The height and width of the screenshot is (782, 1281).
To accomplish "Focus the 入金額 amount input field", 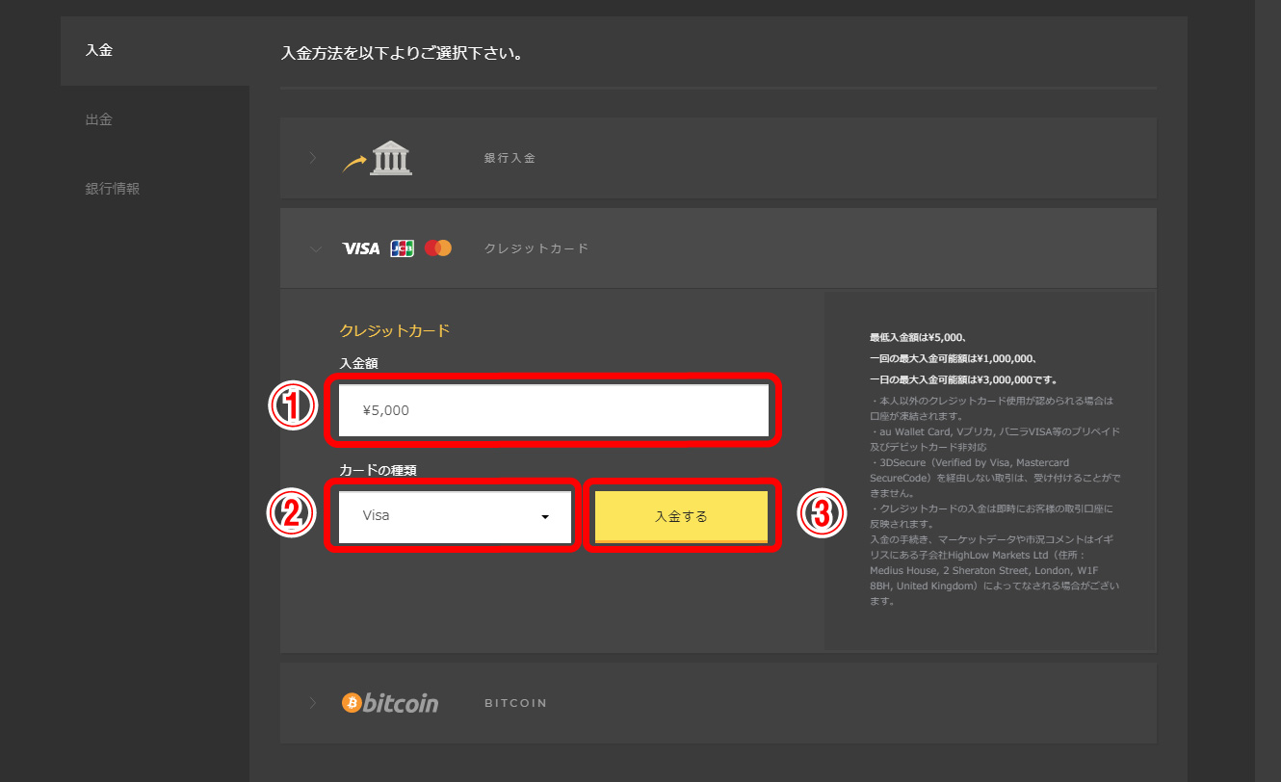I will point(554,410).
